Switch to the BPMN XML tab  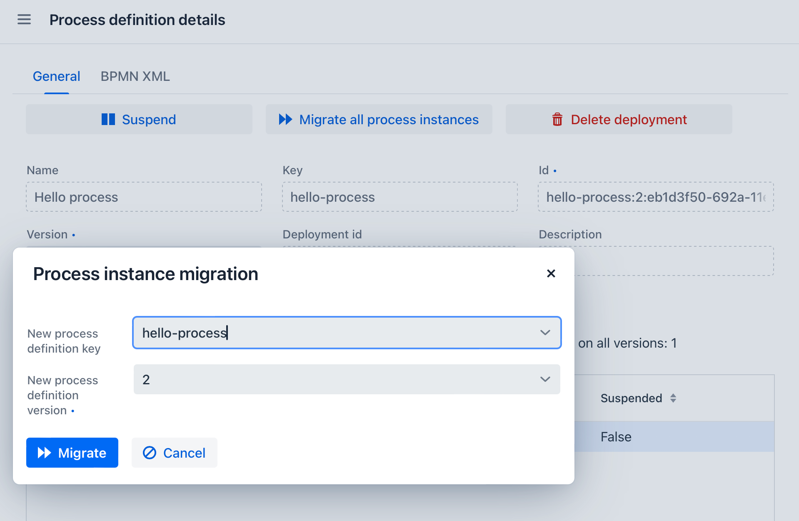pyautogui.click(x=135, y=76)
